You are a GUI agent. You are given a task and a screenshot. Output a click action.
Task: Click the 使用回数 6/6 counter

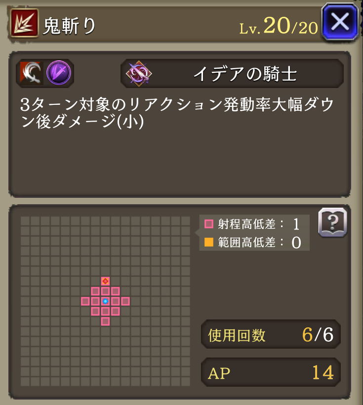click(271, 334)
